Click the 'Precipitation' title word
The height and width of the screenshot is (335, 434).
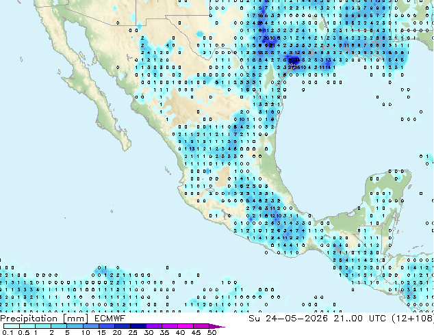(x=29, y=319)
